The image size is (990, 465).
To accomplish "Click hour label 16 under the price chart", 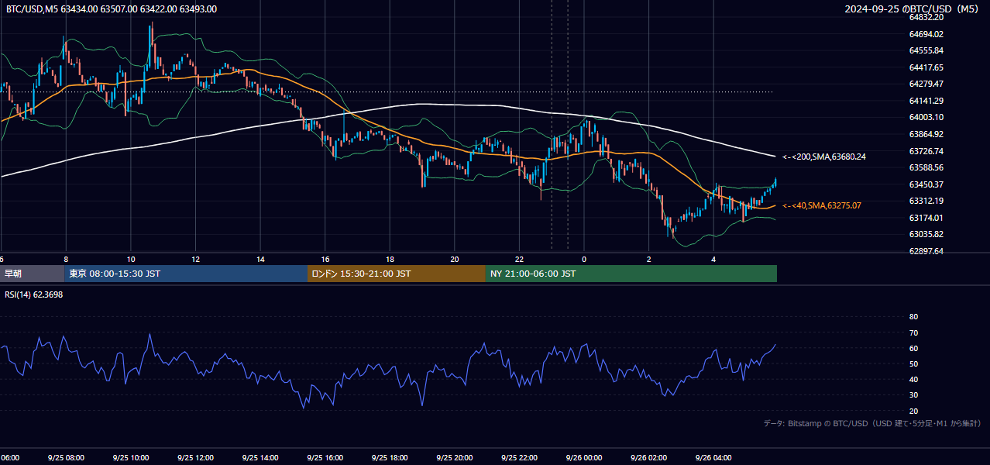I will [x=325, y=260].
